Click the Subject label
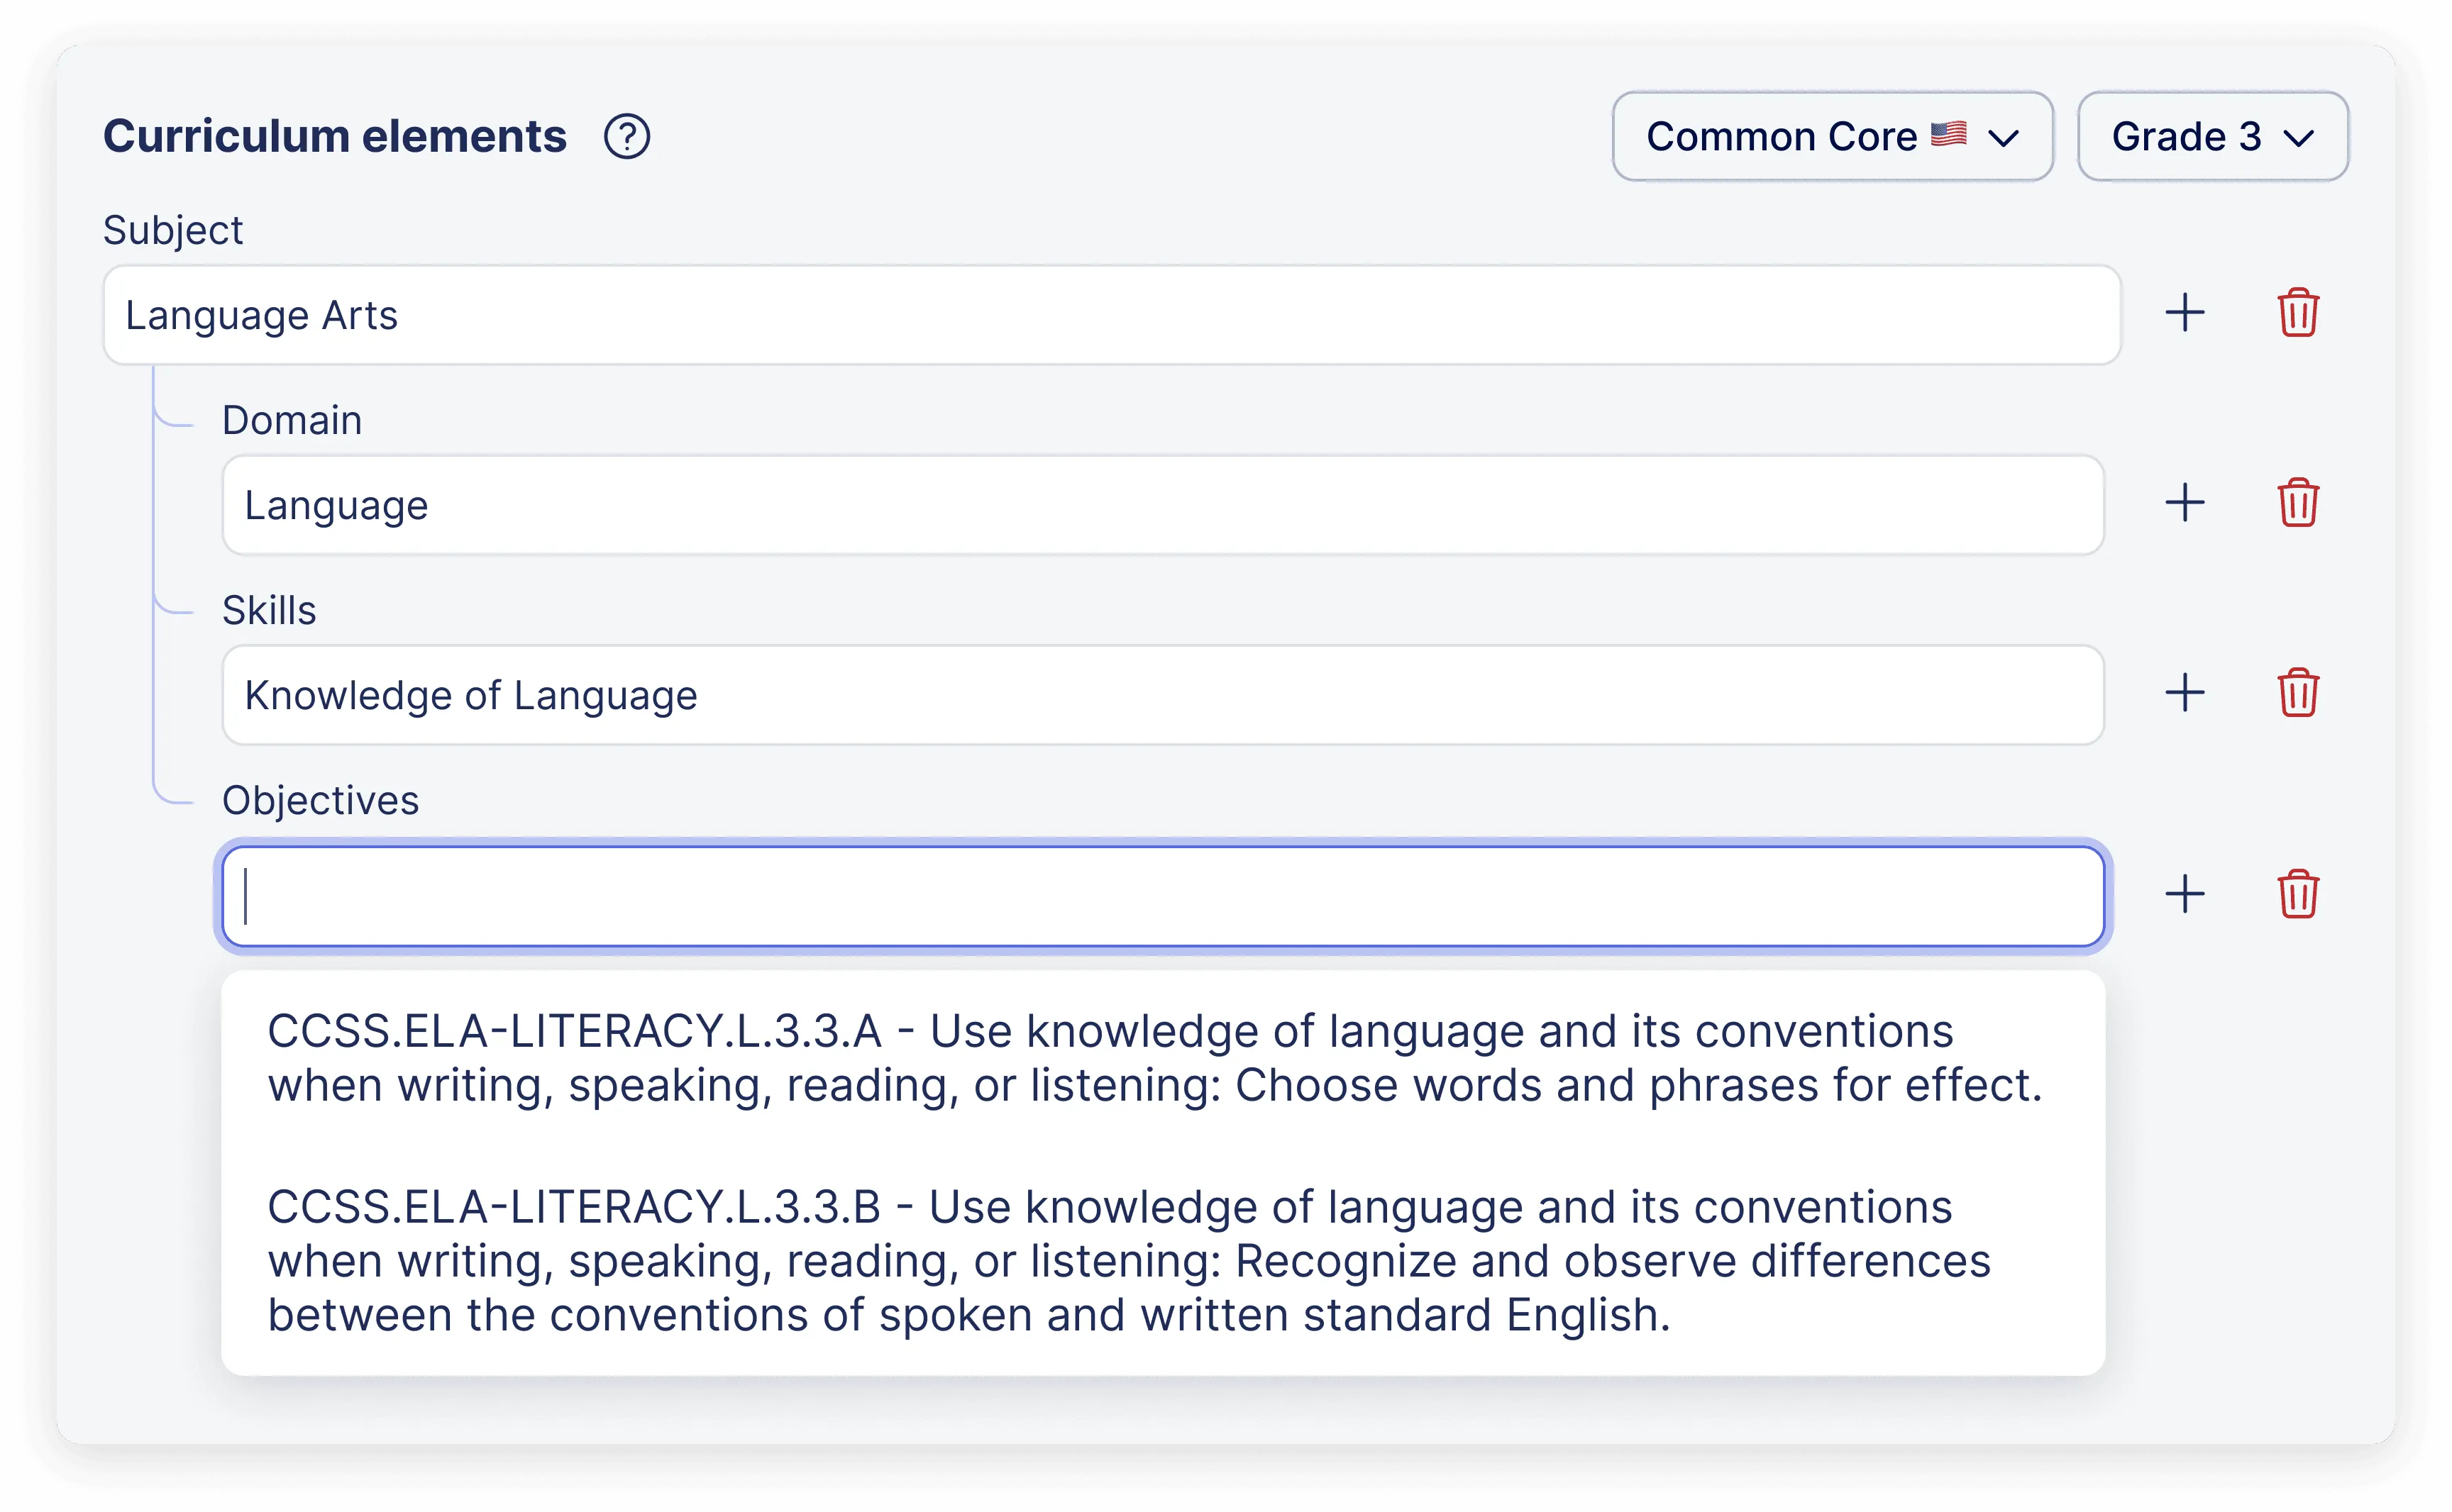 [173, 231]
